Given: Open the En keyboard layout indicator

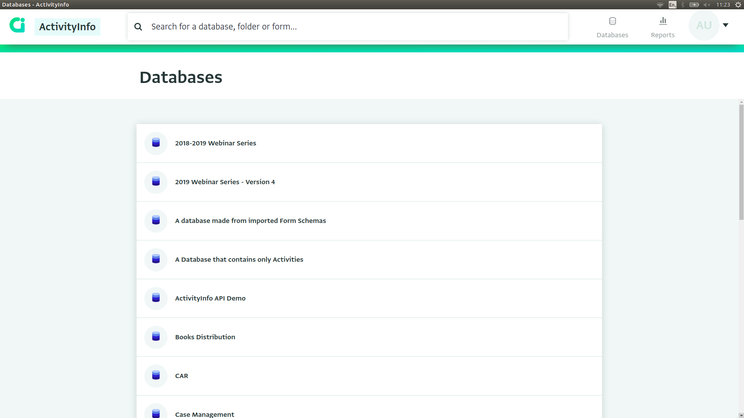Looking at the screenshot, I should 673,5.
